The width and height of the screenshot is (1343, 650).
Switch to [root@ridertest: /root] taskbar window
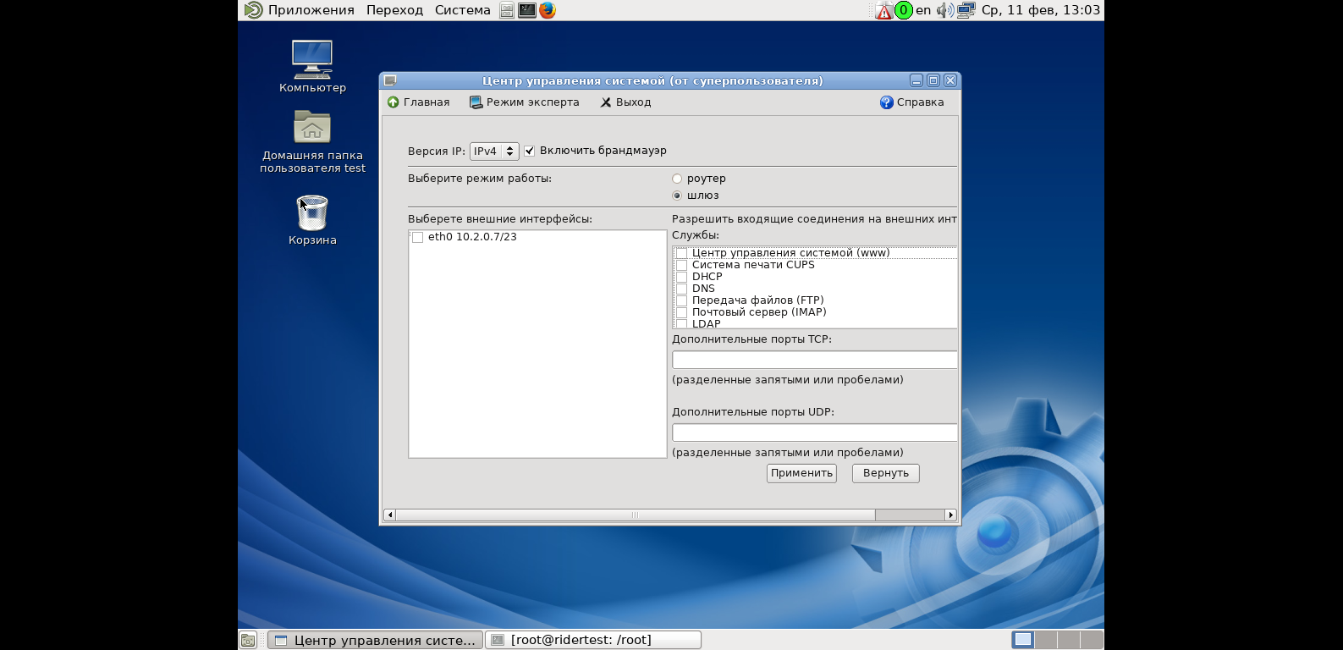click(593, 640)
